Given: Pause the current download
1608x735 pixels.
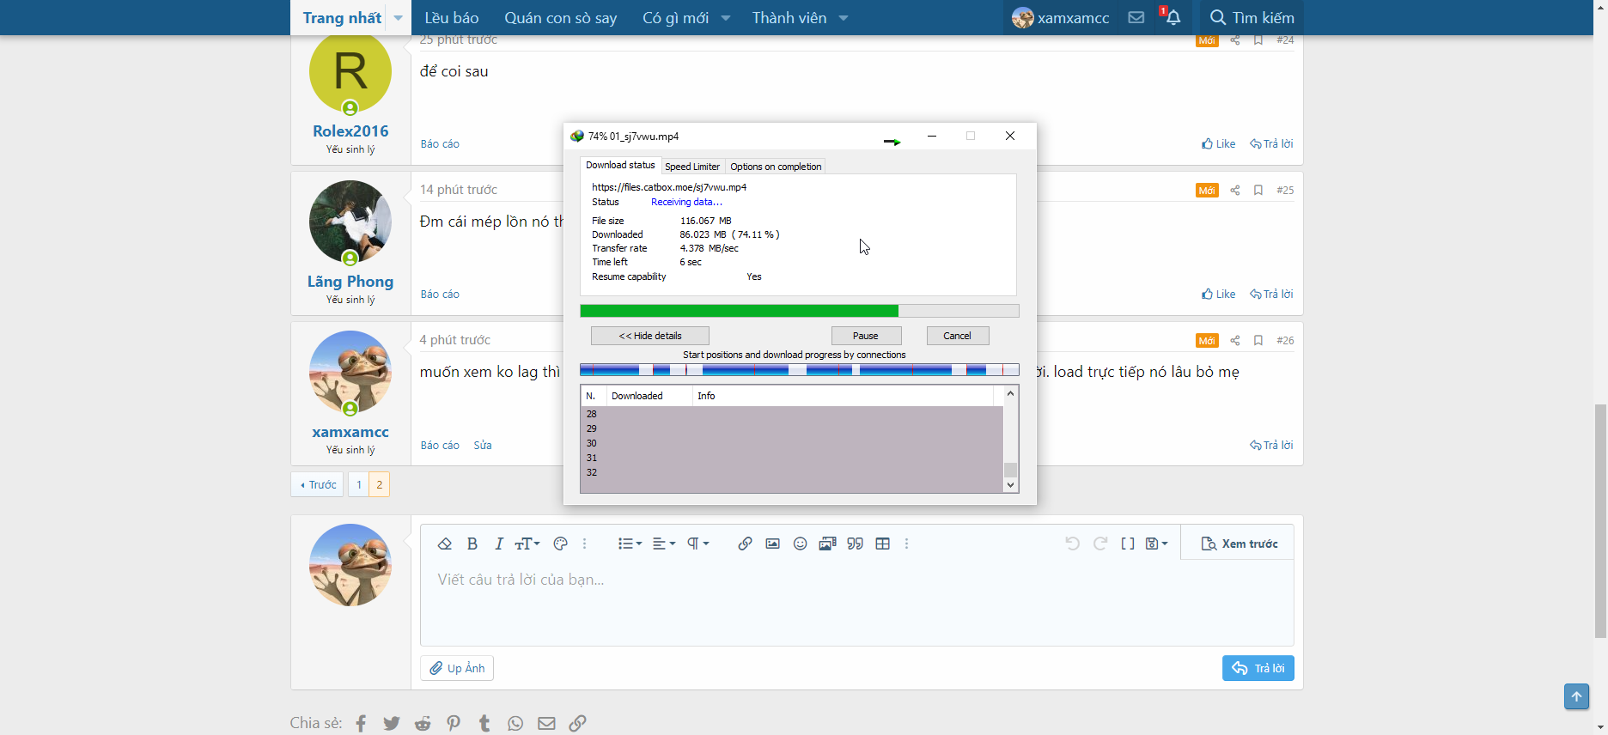Looking at the screenshot, I should click(865, 336).
